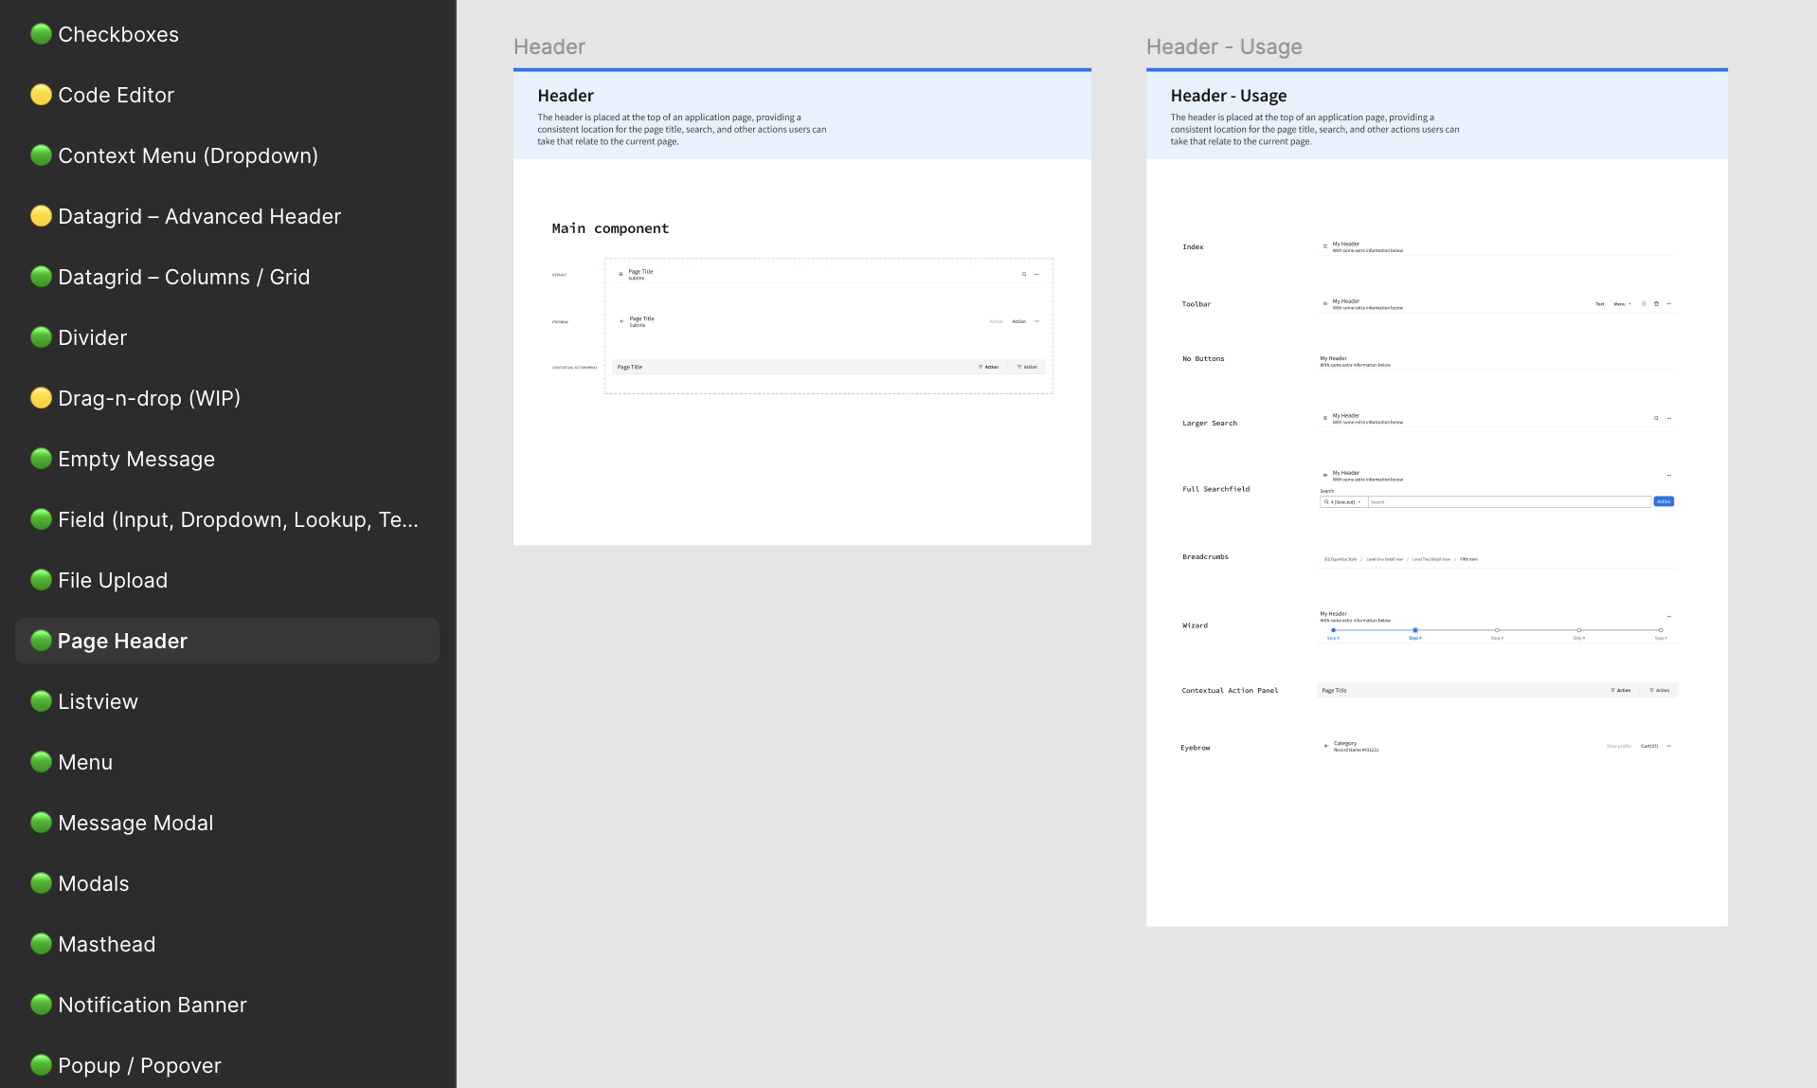Select 'Contextual Action Panel' row label
Viewport: 1817px width, 1088px height.
coord(1230,691)
